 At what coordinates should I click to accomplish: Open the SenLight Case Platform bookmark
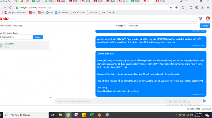(x=15, y=13)
